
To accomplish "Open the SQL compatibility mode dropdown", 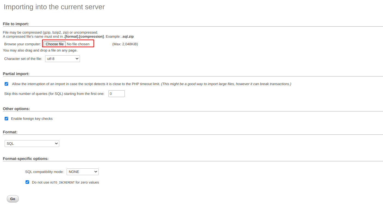I will pyautogui.click(x=82, y=172).
